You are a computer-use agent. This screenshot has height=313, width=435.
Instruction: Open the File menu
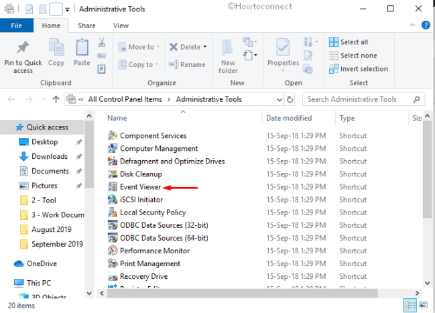point(17,25)
